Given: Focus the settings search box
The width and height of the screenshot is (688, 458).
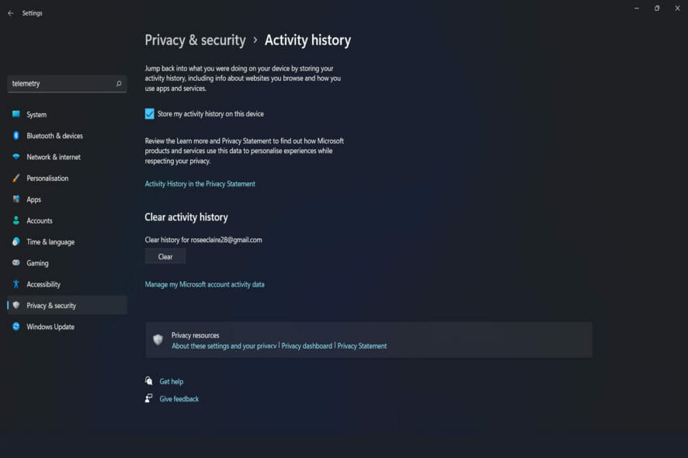Looking at the screenshot, I should 61,83.
